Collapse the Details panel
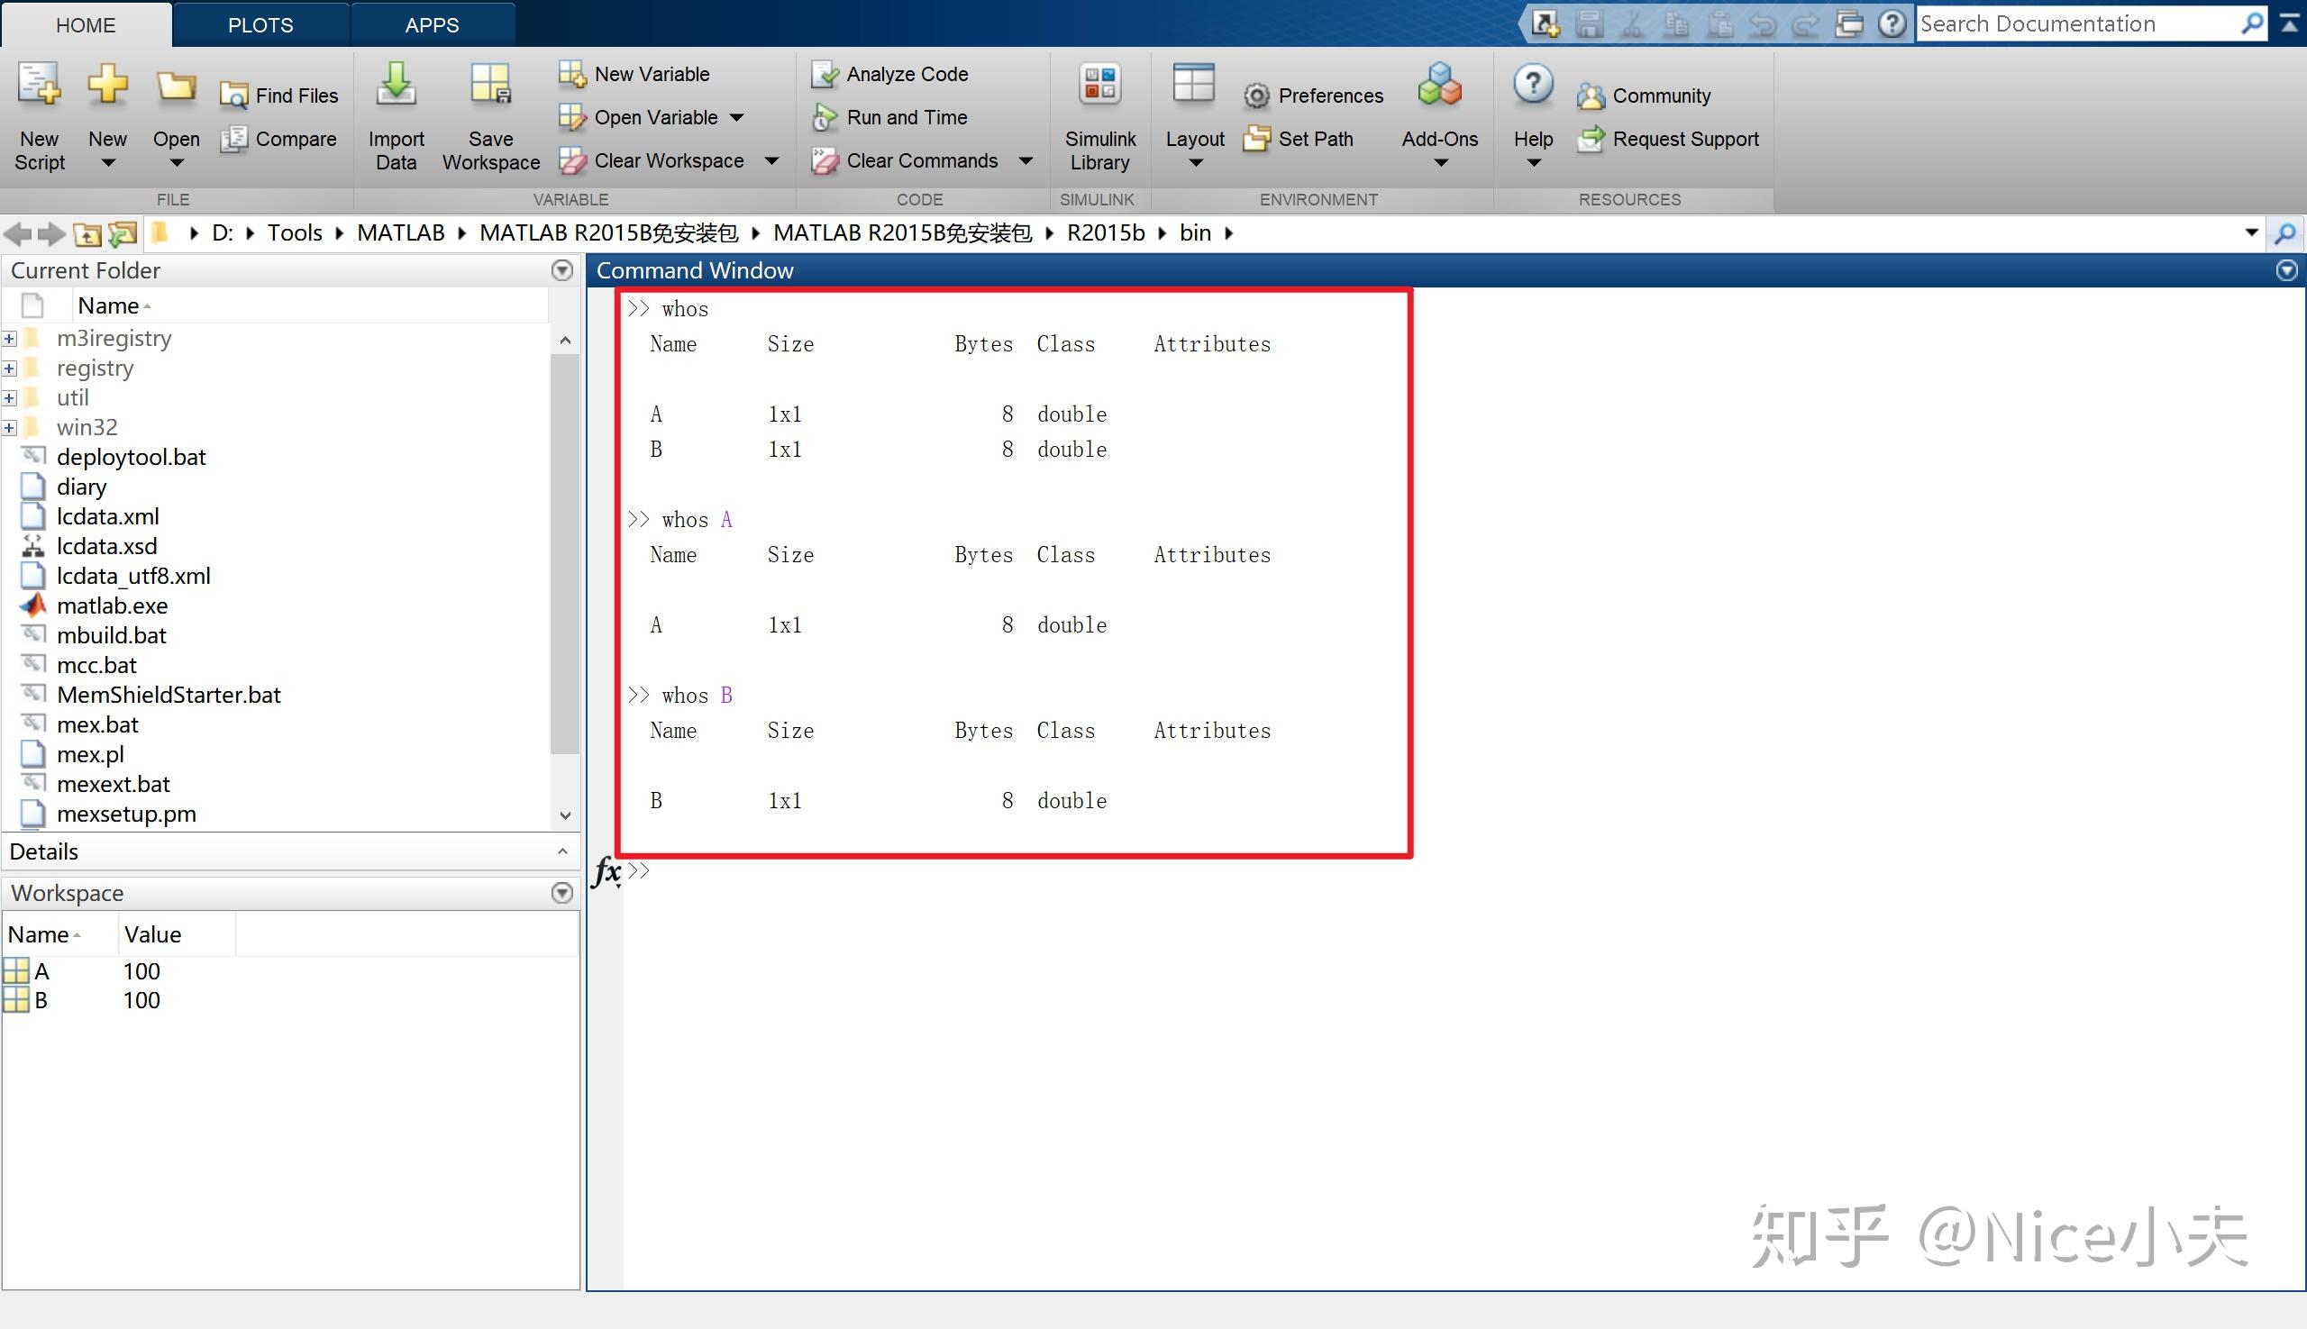 [x=562, y=851]
